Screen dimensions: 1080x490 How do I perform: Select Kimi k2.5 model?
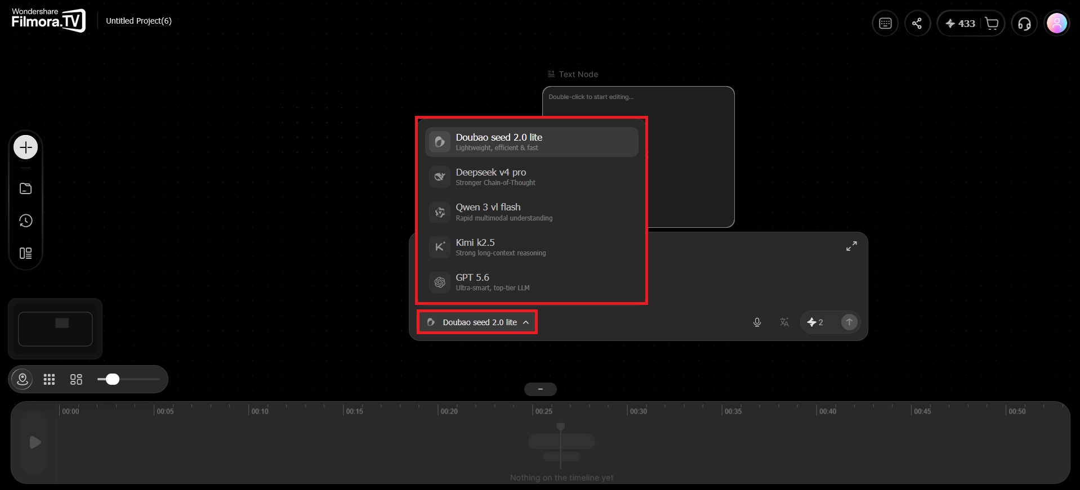click(532, 247)
